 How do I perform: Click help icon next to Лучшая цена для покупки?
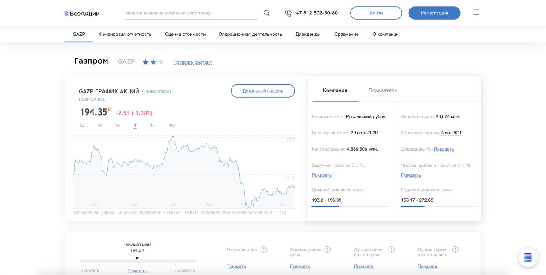(392, 249)
